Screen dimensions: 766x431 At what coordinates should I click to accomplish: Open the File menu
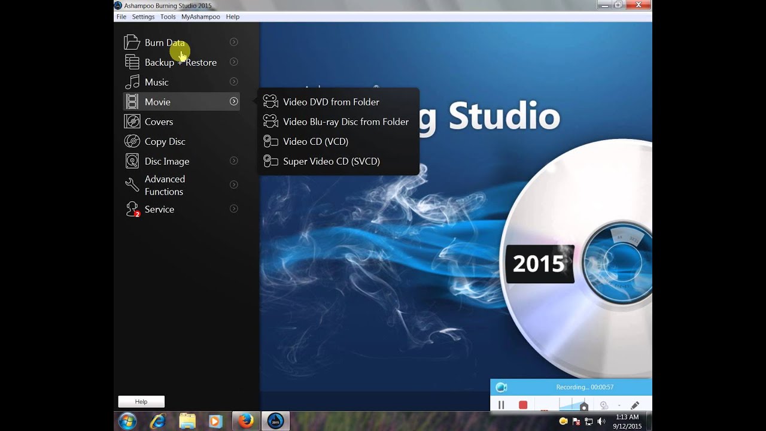tap(121, 17)
